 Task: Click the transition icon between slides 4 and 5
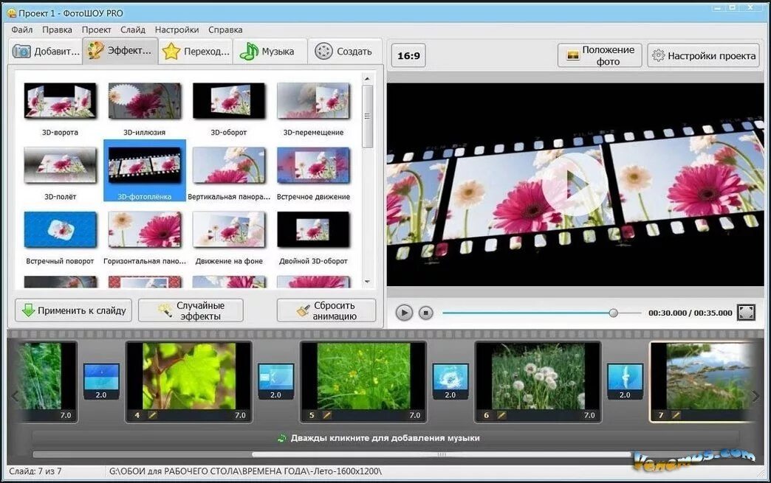276,381
